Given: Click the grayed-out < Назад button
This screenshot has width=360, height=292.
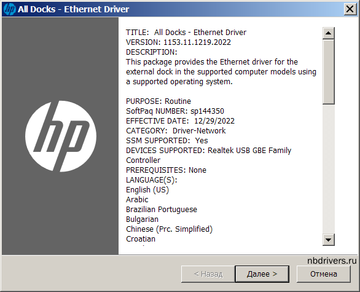Looking at the screenshot, I should 208,274.
